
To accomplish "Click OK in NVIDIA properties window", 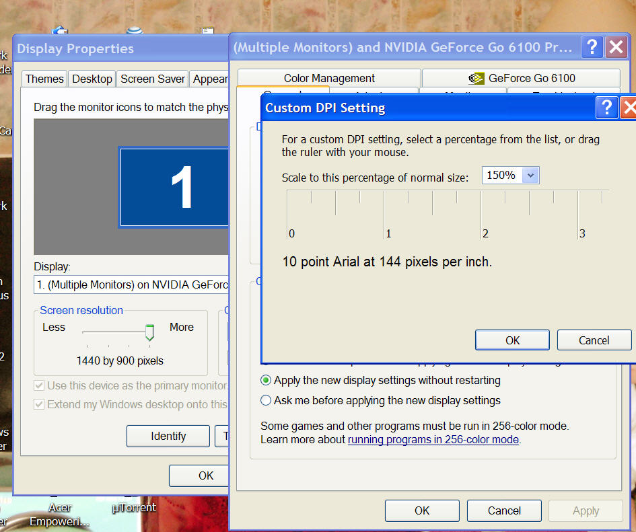I will (422, 510).
